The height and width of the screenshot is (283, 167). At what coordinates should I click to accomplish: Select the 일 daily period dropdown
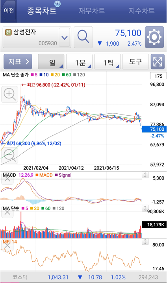51,62
